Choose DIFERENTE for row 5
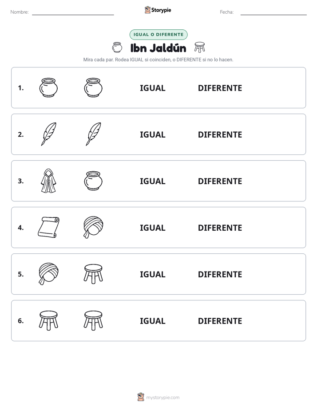The image size is (317, 410). pyautogui.click(x=220, y=275)
